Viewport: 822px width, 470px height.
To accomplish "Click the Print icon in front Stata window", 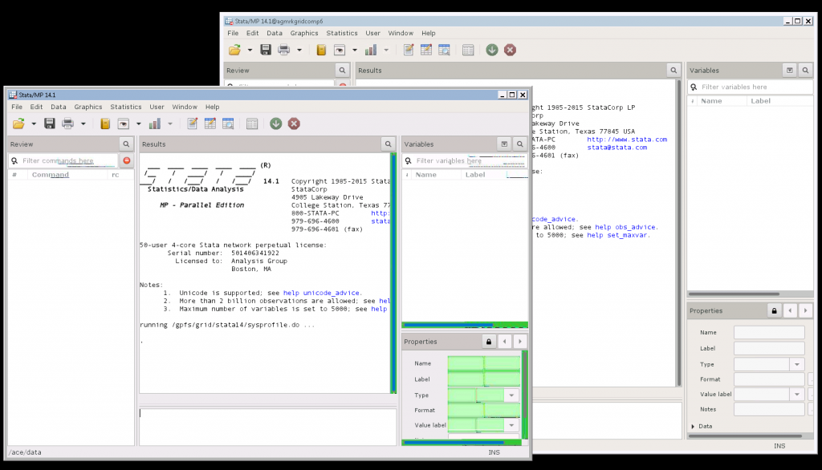I will point(67,124).
